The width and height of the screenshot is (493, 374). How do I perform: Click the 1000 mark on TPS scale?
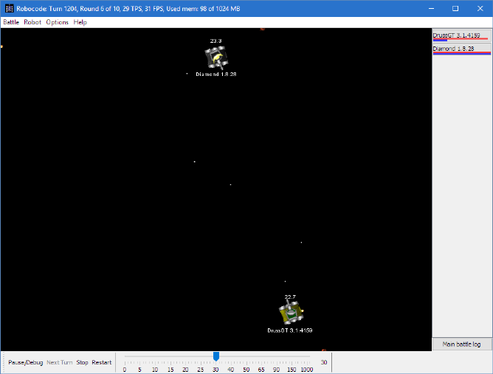coord(306,370)
